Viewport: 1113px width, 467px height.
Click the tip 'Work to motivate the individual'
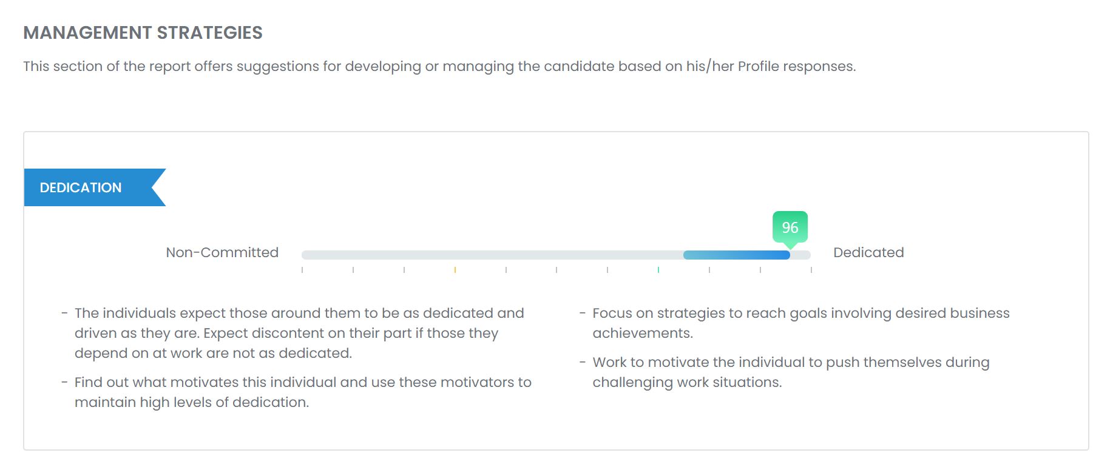[790, 372]
